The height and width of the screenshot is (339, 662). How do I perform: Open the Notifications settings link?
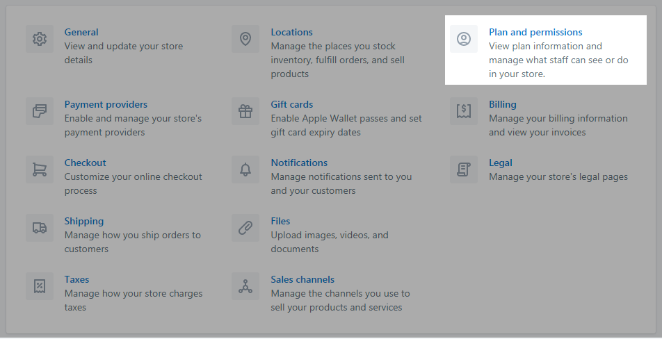pyautogui.click(x=299, y=163)
